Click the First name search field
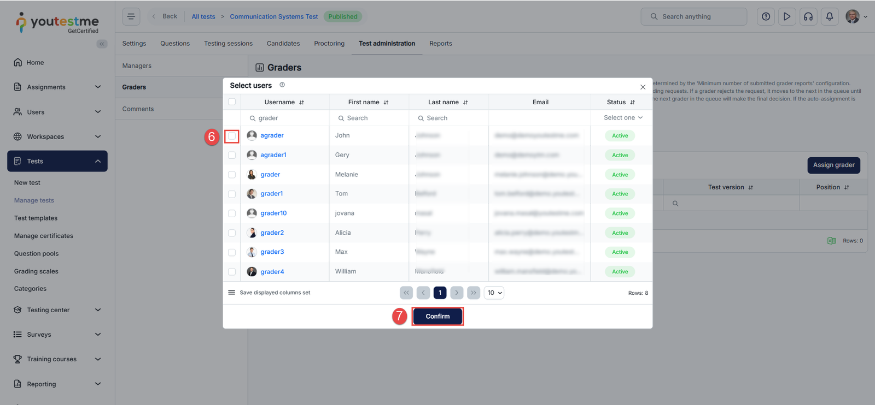Screen dimensions: 875x405 coord(369,118)
